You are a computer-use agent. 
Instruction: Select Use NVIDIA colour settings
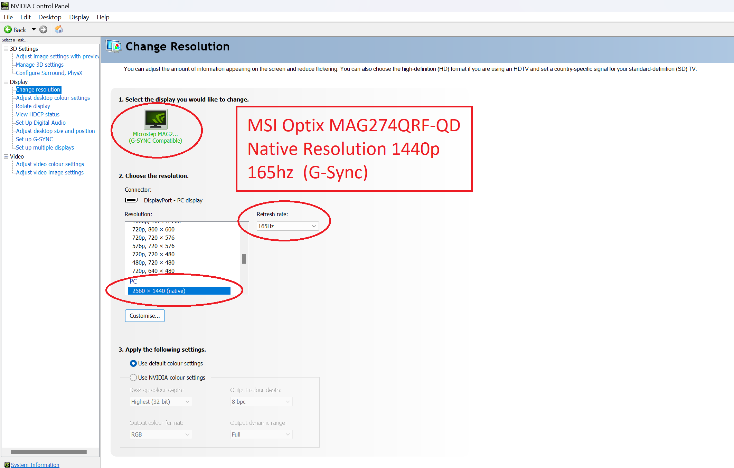(133, 378)
